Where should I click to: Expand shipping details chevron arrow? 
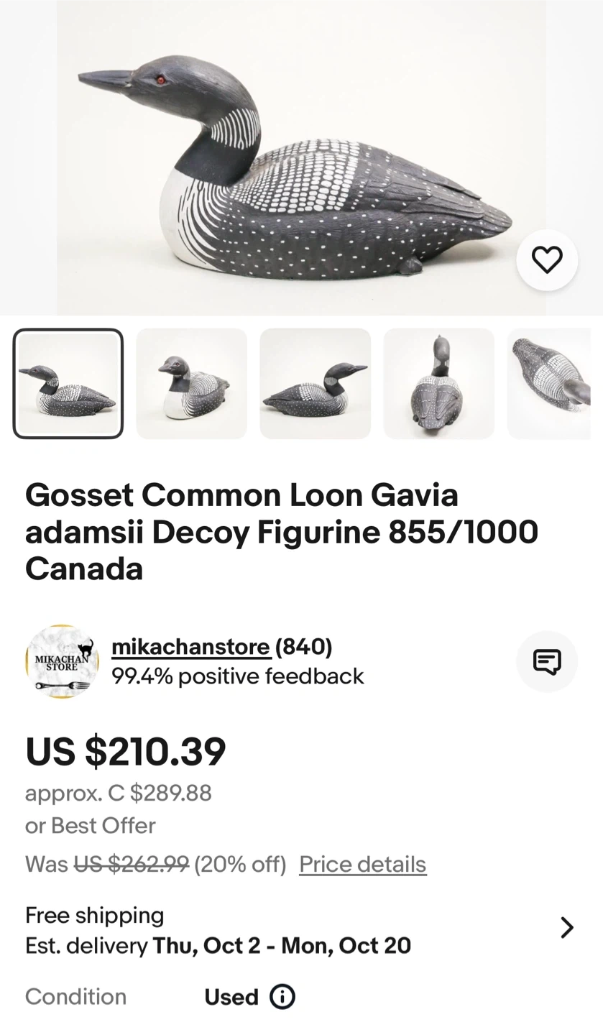click(567, 928)
